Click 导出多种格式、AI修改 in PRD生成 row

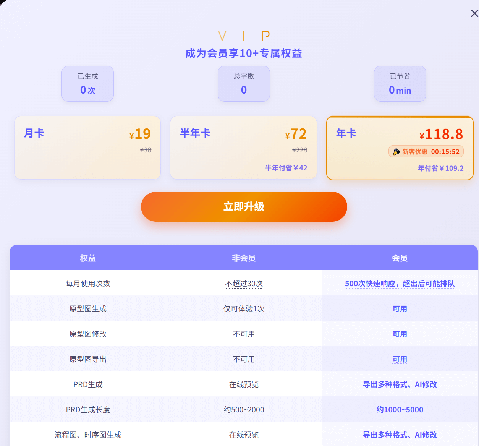400,384
